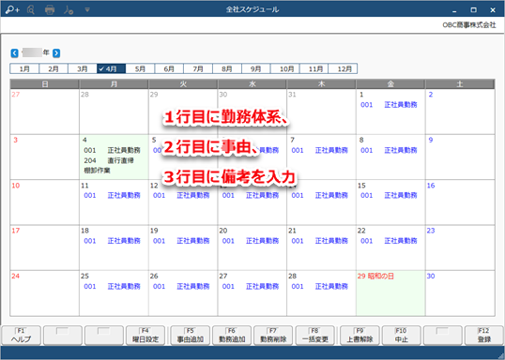Go to previous year with left arrow

[x=14, y=53]
